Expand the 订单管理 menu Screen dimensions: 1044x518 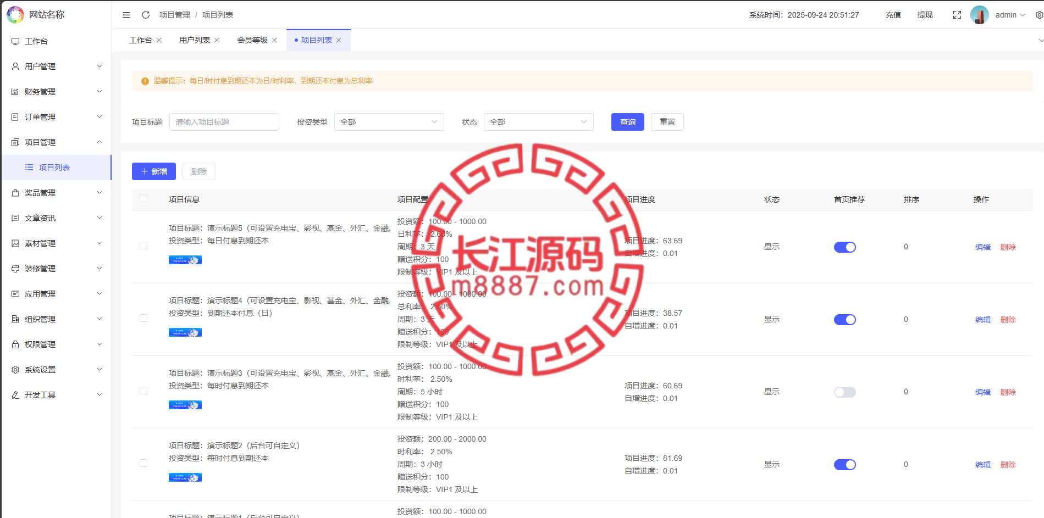tap(57, 117)
